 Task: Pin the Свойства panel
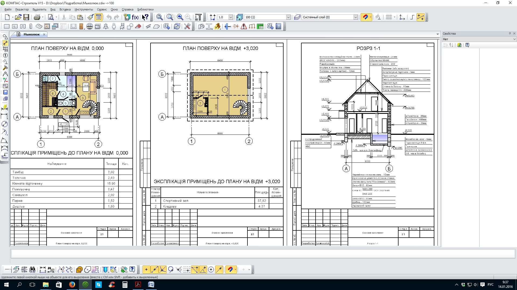click(510, 34)
